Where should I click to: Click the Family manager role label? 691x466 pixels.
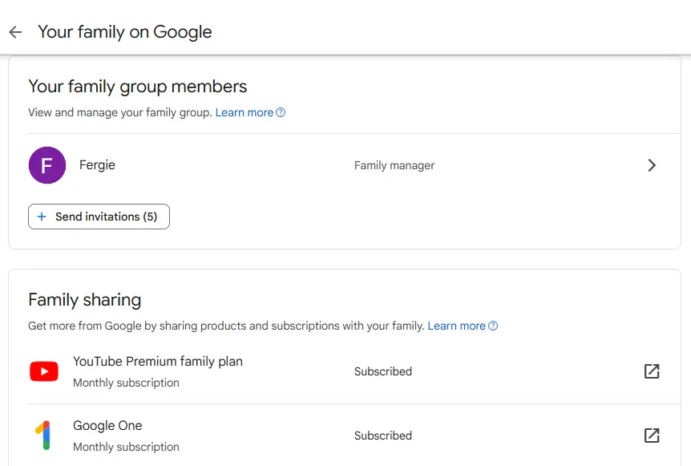(x=394, y=165)
